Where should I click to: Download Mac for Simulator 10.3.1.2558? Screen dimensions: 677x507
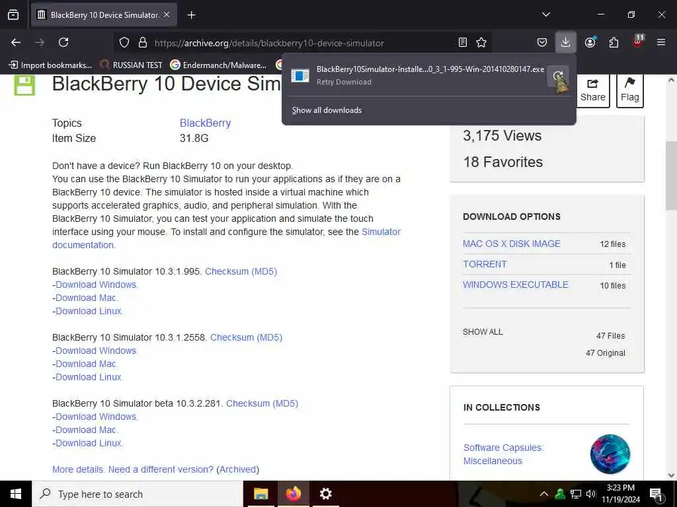[86, 364]
